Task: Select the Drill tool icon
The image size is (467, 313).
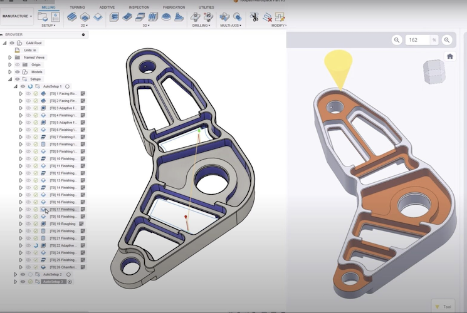Action: point(195,17)
